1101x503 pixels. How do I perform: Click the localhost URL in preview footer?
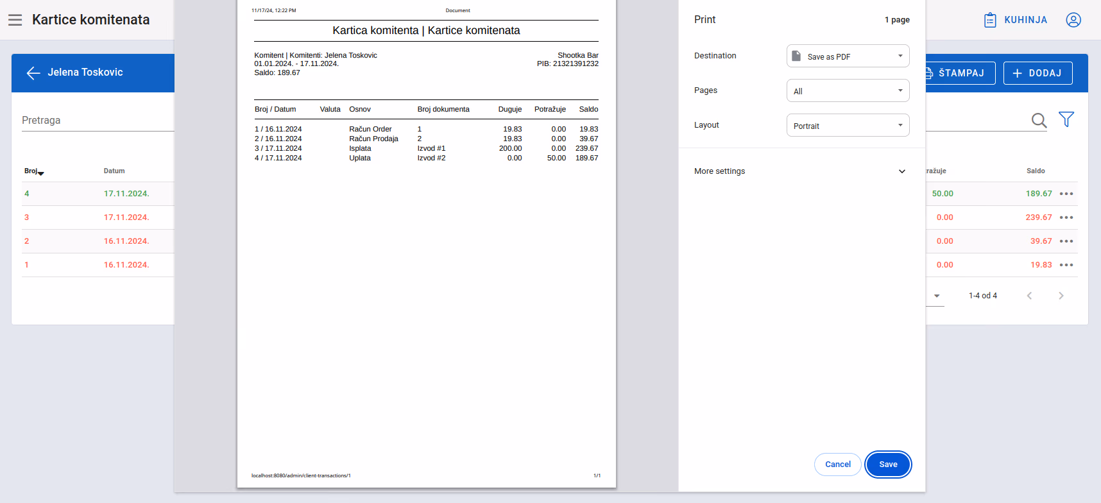pyautogui.click(x=301, y=475)
